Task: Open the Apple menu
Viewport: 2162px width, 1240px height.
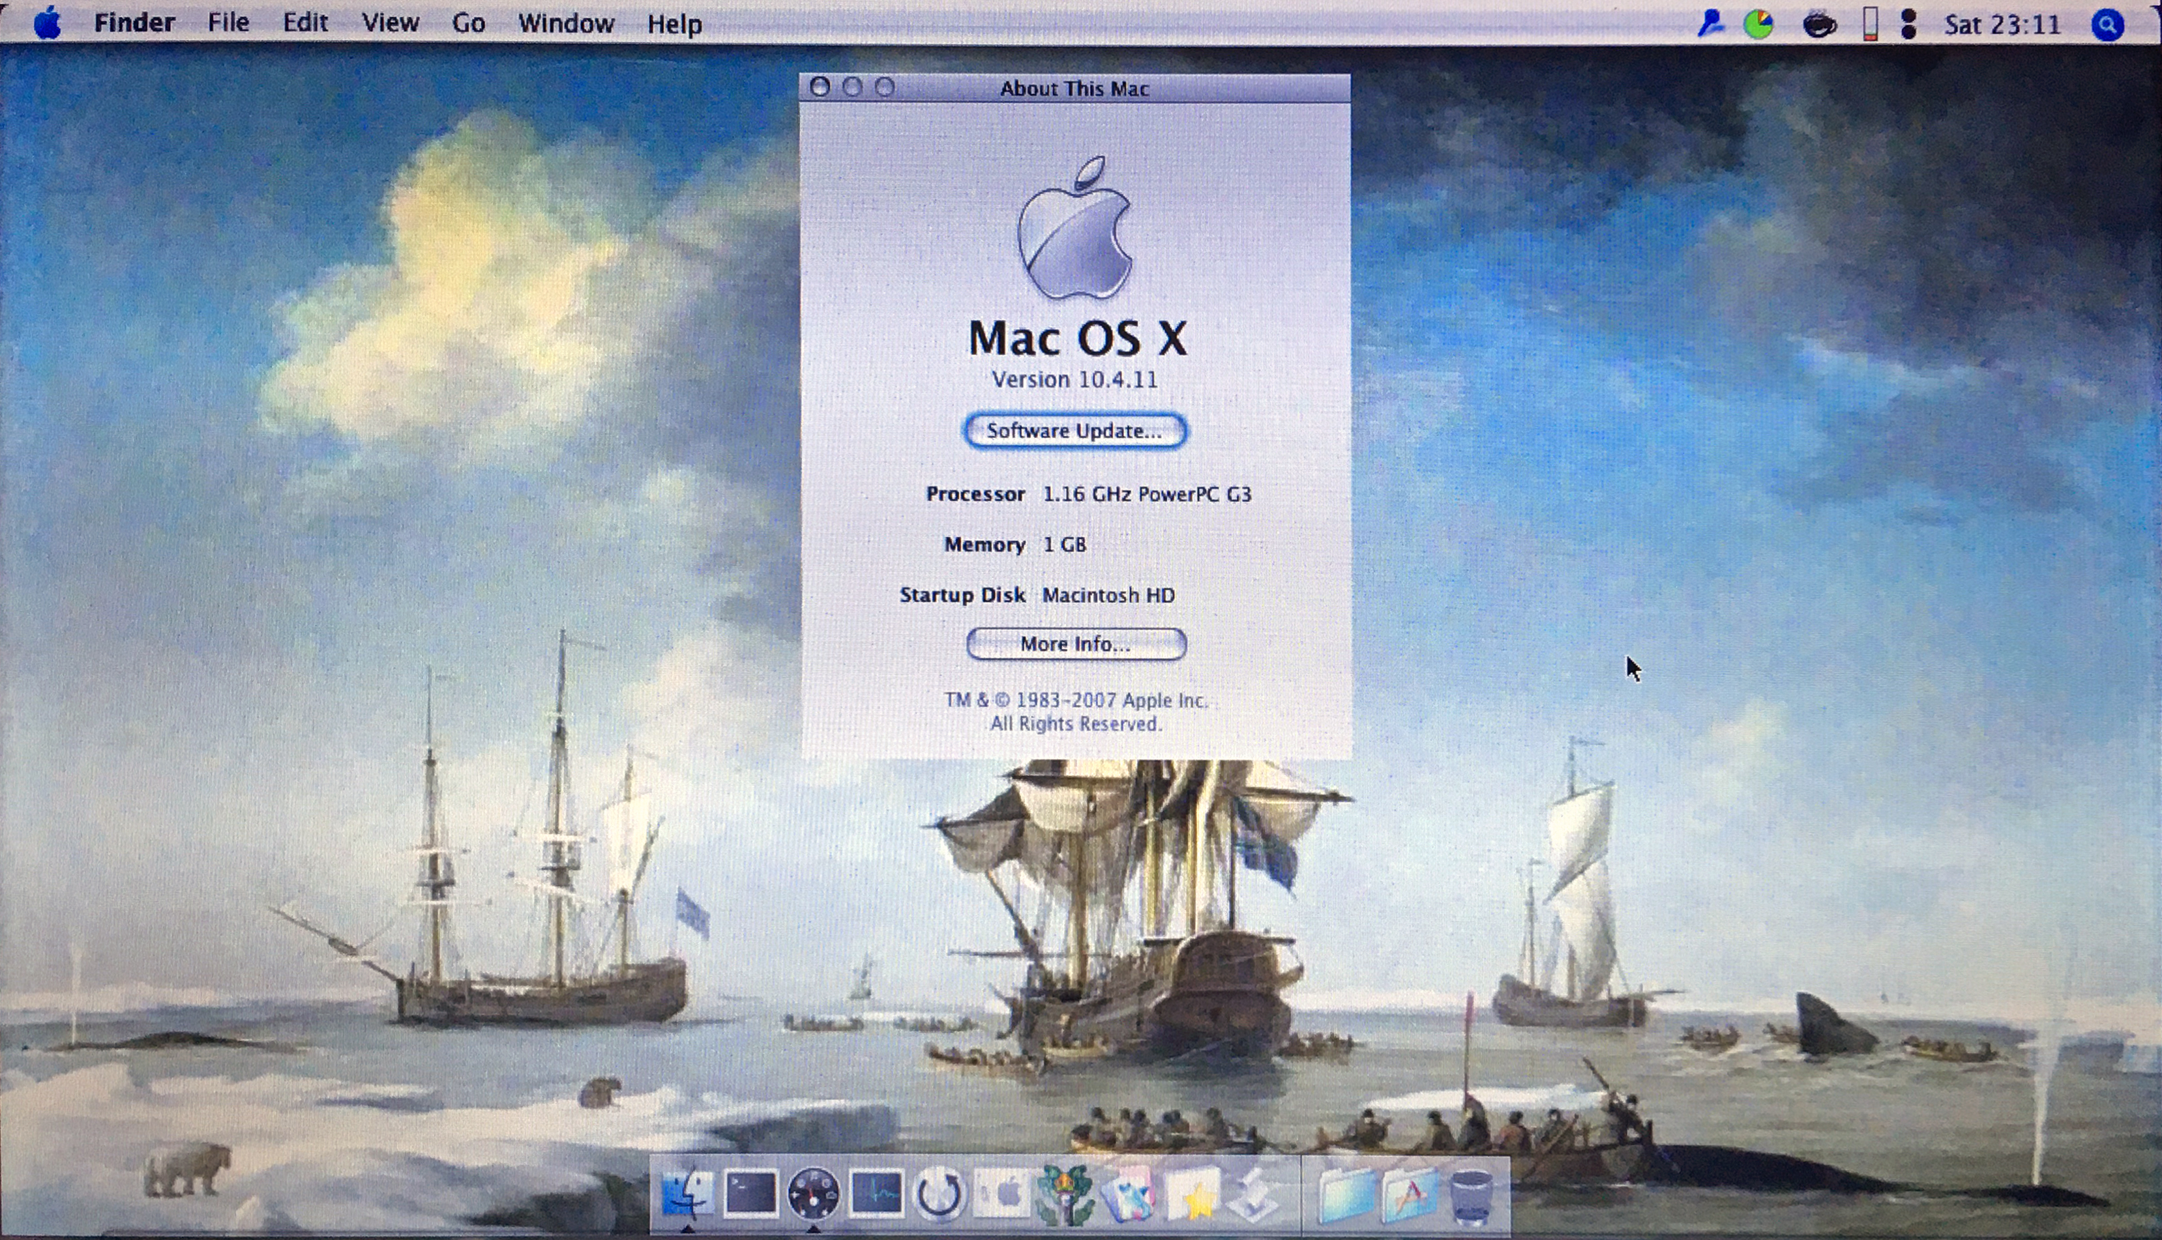Action: (x=48, y=23)
